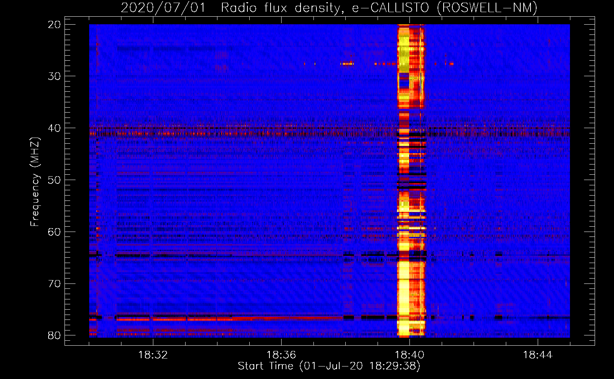Click the "70" frequency tick label

tap(55, 283)
